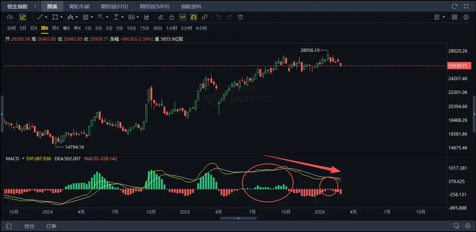The width and height of the screenshot is (476, 232).
Task: Click the candlestick bar chart tool
Action: 146,17
